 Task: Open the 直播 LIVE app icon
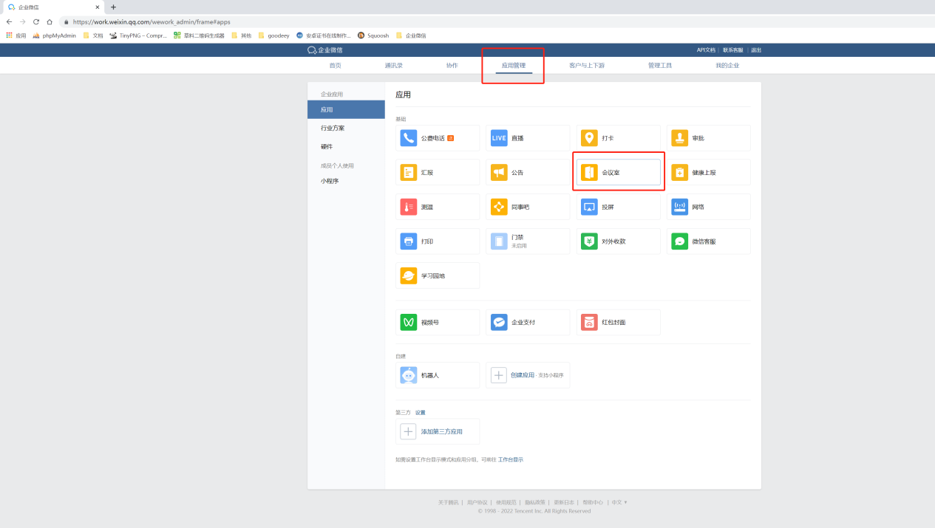click(499, 138)
